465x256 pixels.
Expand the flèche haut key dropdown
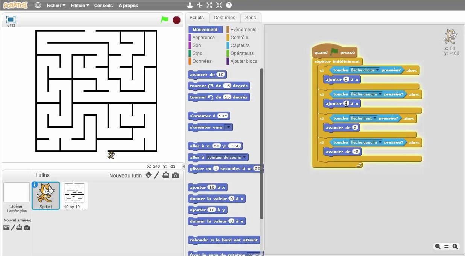tap(375, 118)
